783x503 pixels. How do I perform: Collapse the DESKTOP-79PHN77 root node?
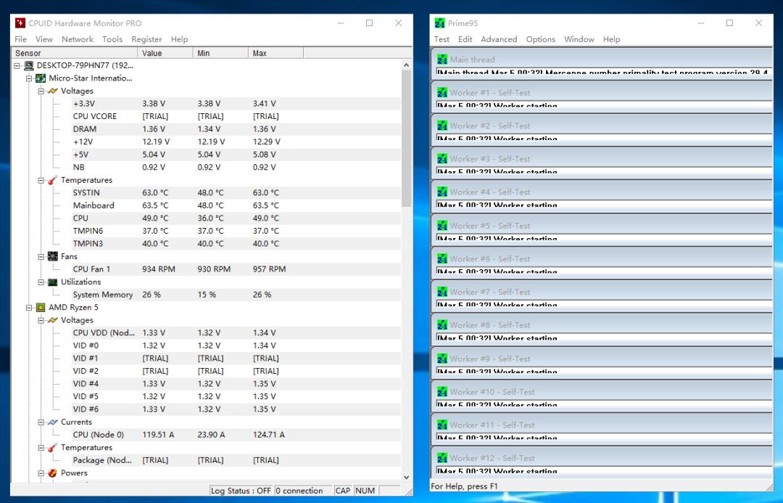coord(17,65)
